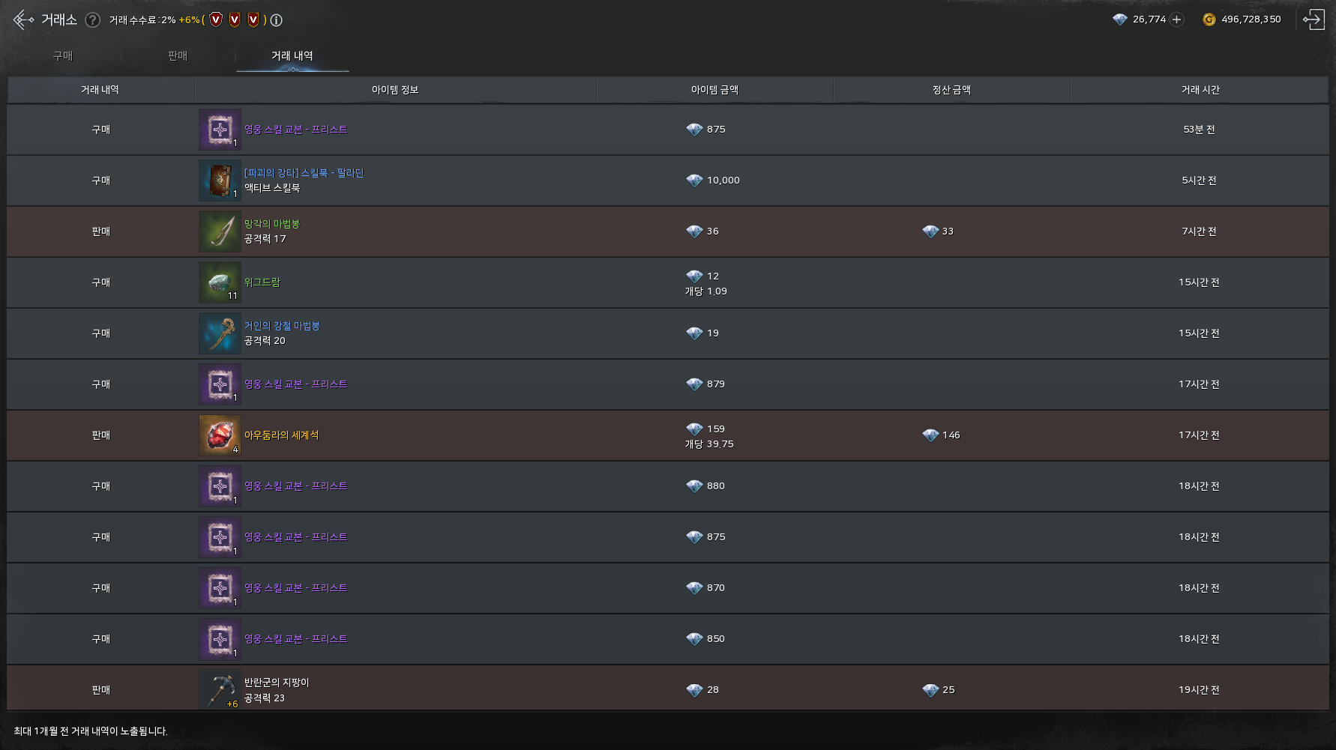Switch to the 구매 tab

pyautogui.click(x=63, y=56)
